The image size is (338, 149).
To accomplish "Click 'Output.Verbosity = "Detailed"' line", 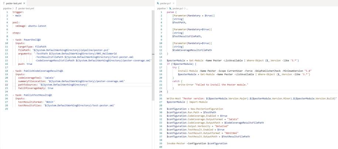I will click(x=198, y=126).
